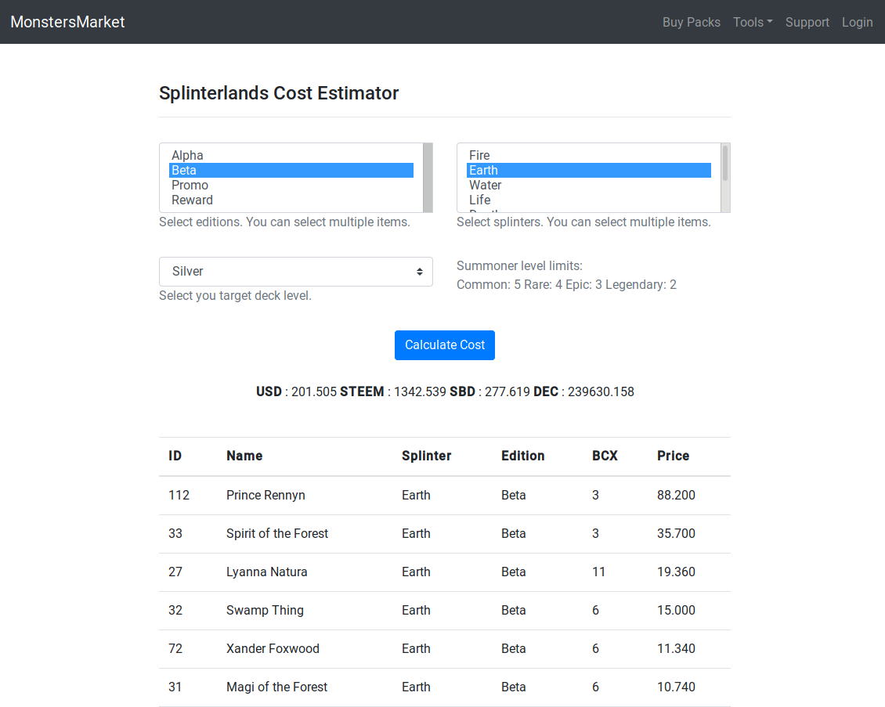Click the Splinter column header
885x707 pixels.
426,456
